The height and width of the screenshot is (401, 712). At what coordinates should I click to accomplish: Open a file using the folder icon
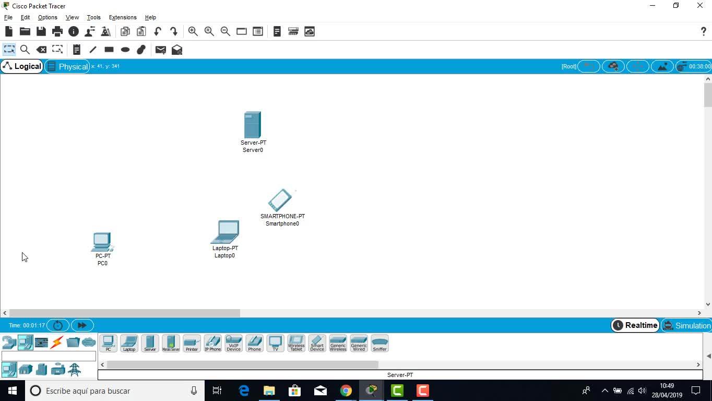(x=25, y=31)
